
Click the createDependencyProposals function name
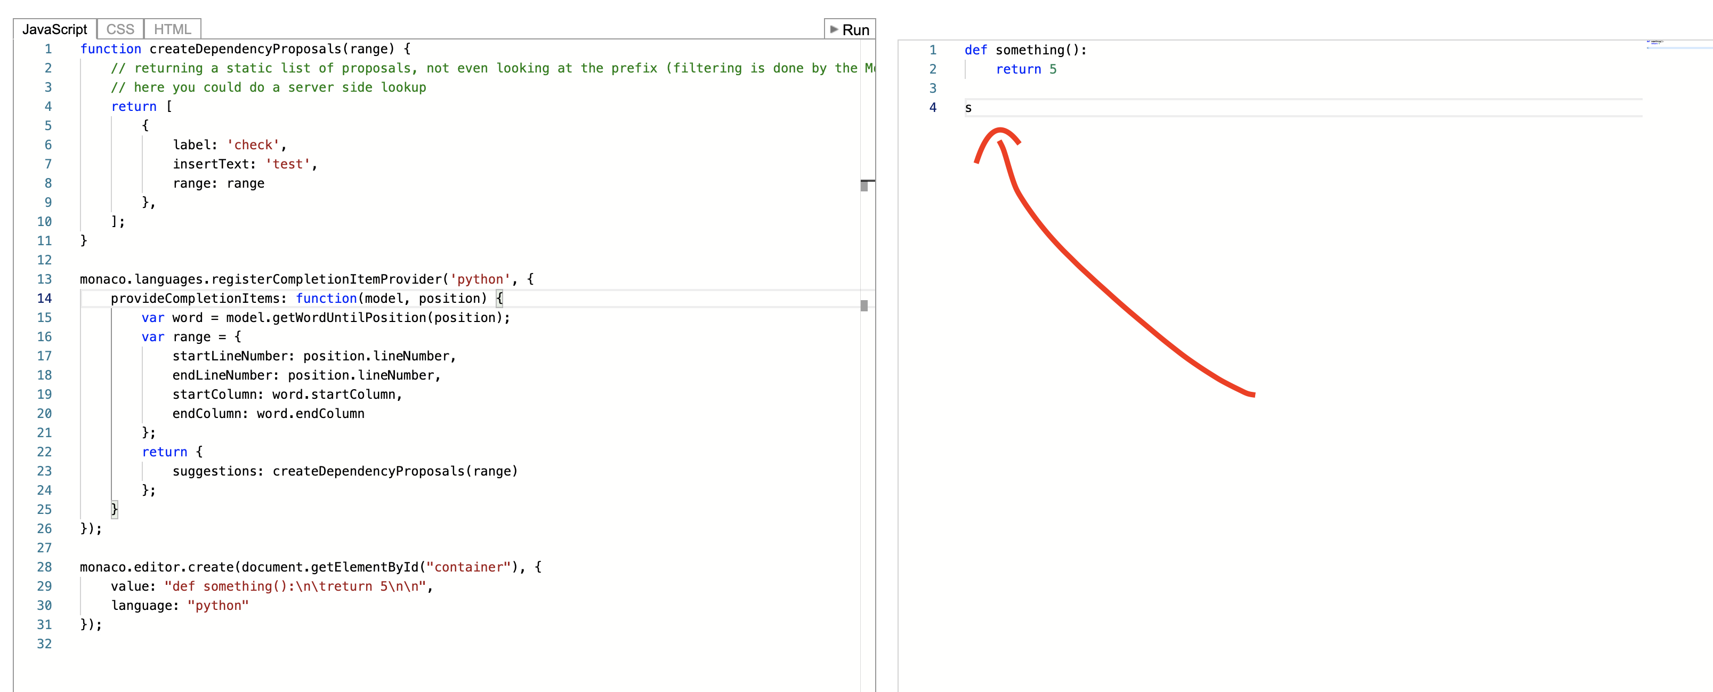click(253, 49)
